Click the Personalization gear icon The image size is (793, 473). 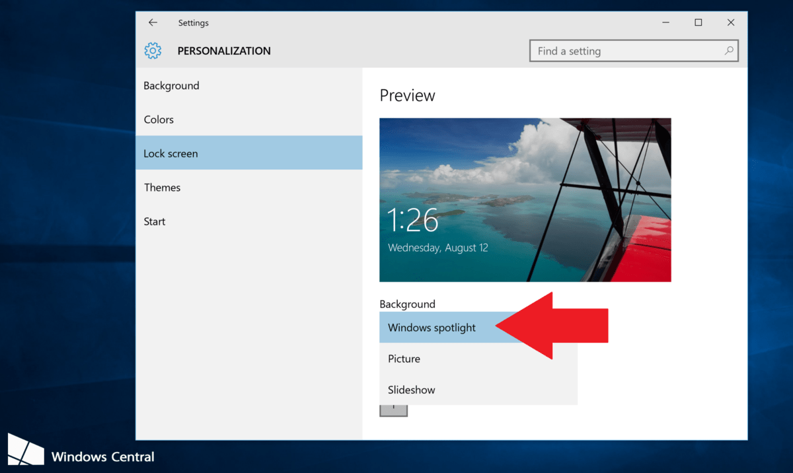(153, 51)
